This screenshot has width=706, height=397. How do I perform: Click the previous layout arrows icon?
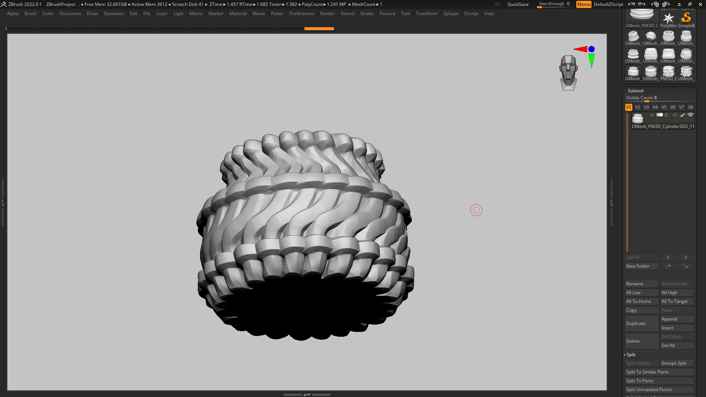(632, 4)
